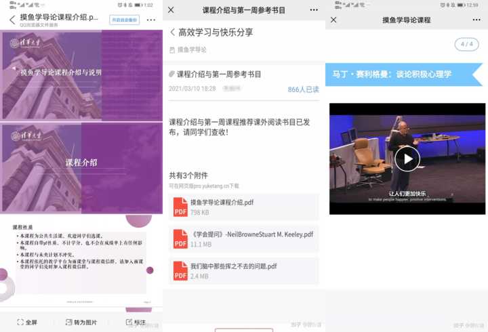Open more menu on 摸鱼学导论课程 page
This screenshot has height=332, width=488.
pyautogui.click(x=476, y=20)
